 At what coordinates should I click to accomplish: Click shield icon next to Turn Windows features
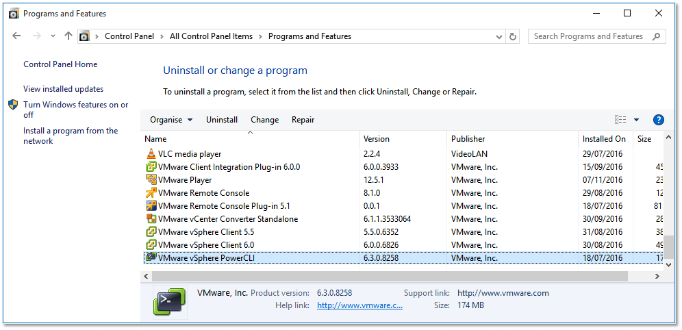coord(14,104)
